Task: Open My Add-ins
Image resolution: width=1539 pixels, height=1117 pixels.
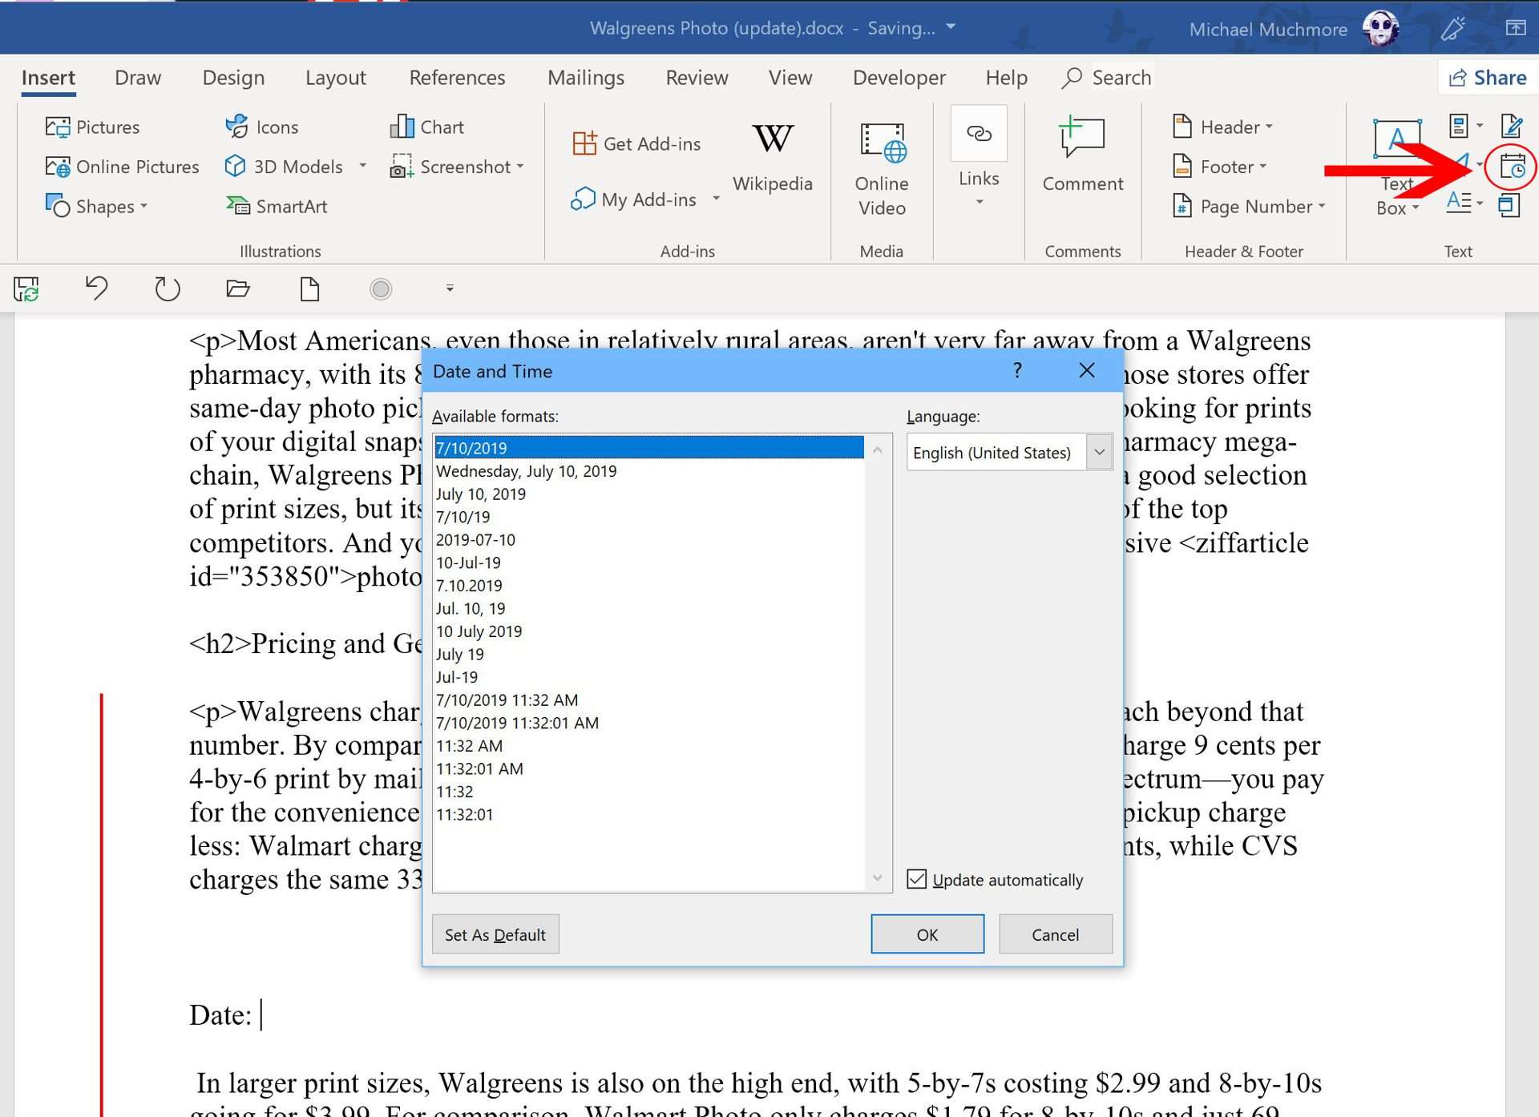Action: point(633,200)
